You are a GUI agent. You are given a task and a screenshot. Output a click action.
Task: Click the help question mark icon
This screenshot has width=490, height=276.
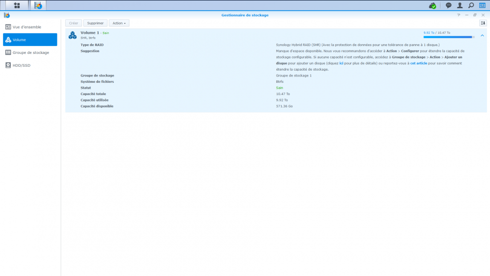(459, 15)
